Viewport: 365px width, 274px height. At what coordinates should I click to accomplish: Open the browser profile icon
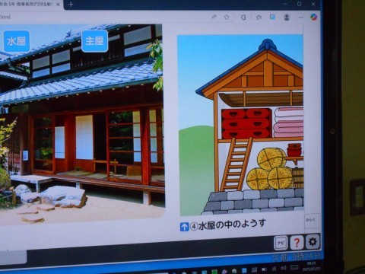pyautogui.click(x=287, y=17)
